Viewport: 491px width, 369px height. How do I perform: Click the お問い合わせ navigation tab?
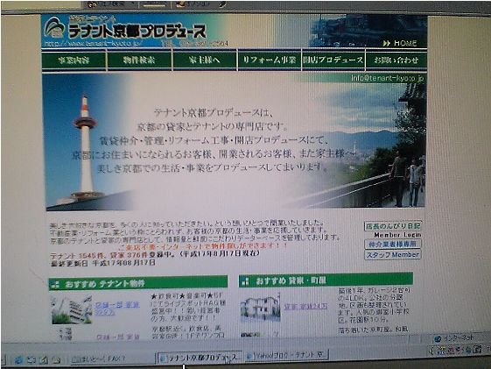(x=396, y=60)
